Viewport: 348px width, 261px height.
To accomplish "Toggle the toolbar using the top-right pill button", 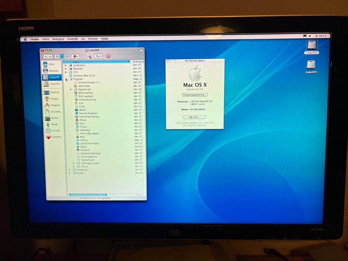I will click(x=141, y=50).
